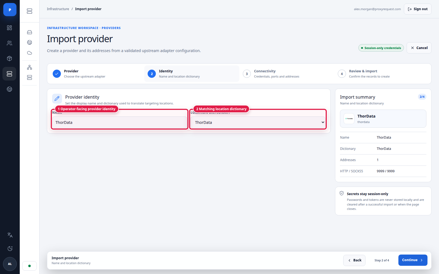Click the 'Import summary' heading
Screen dimensions: 439x274
coord(358,97)
